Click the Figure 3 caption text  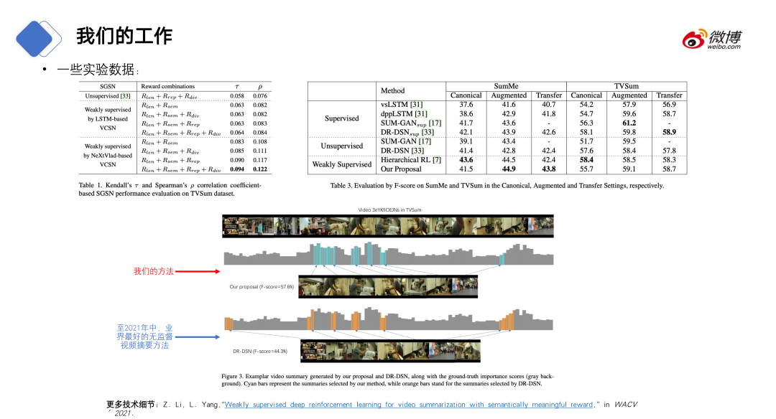[387, 380]
